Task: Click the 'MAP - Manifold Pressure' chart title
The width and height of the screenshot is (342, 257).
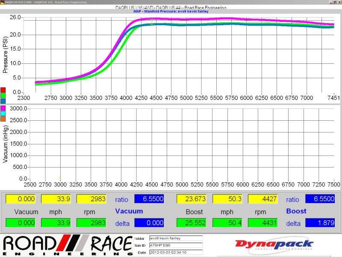Action: [x=171, y=12]
